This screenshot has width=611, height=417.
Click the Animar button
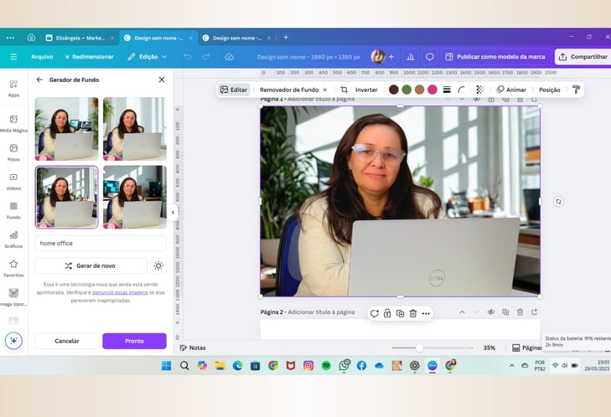click(511, 90)
